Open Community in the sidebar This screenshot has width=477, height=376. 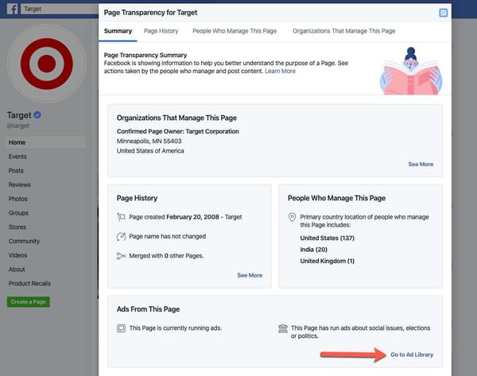click(24, 241)
